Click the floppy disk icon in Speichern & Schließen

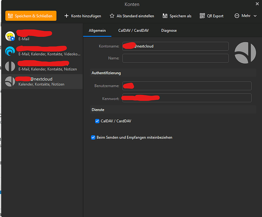(10, 16)
